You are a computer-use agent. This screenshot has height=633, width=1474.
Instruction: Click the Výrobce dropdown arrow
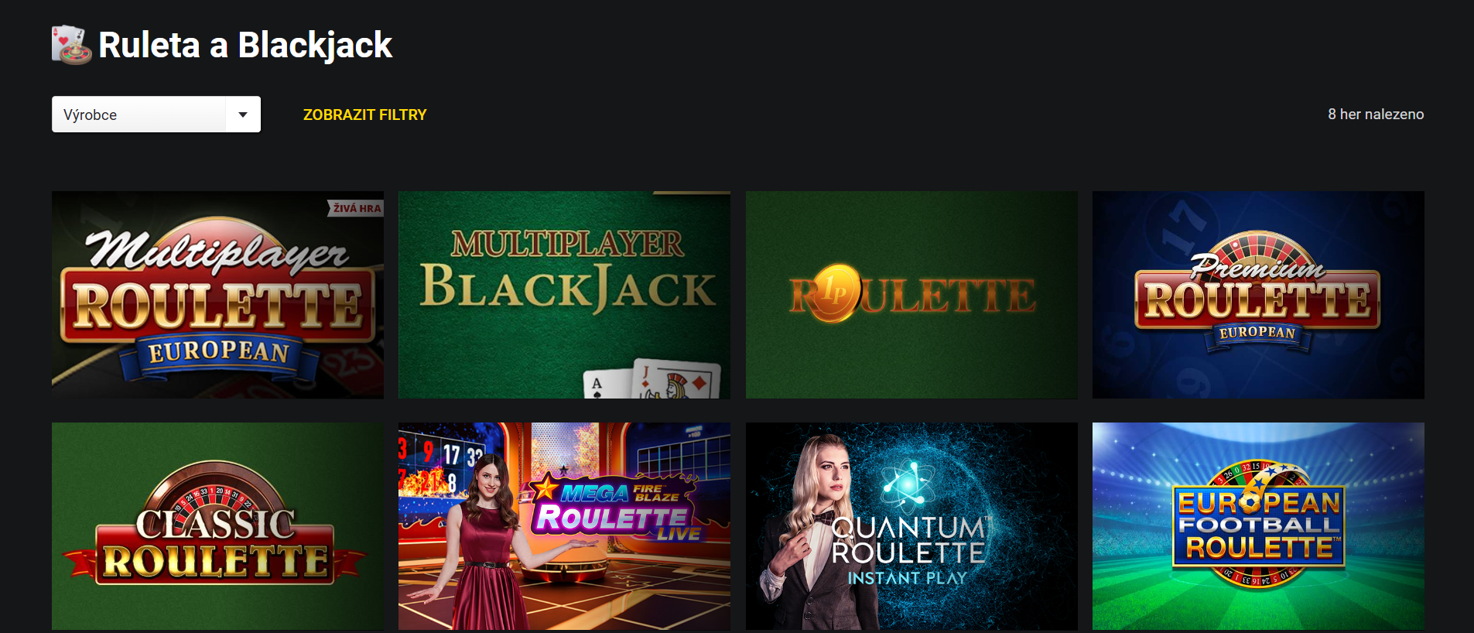243,115
